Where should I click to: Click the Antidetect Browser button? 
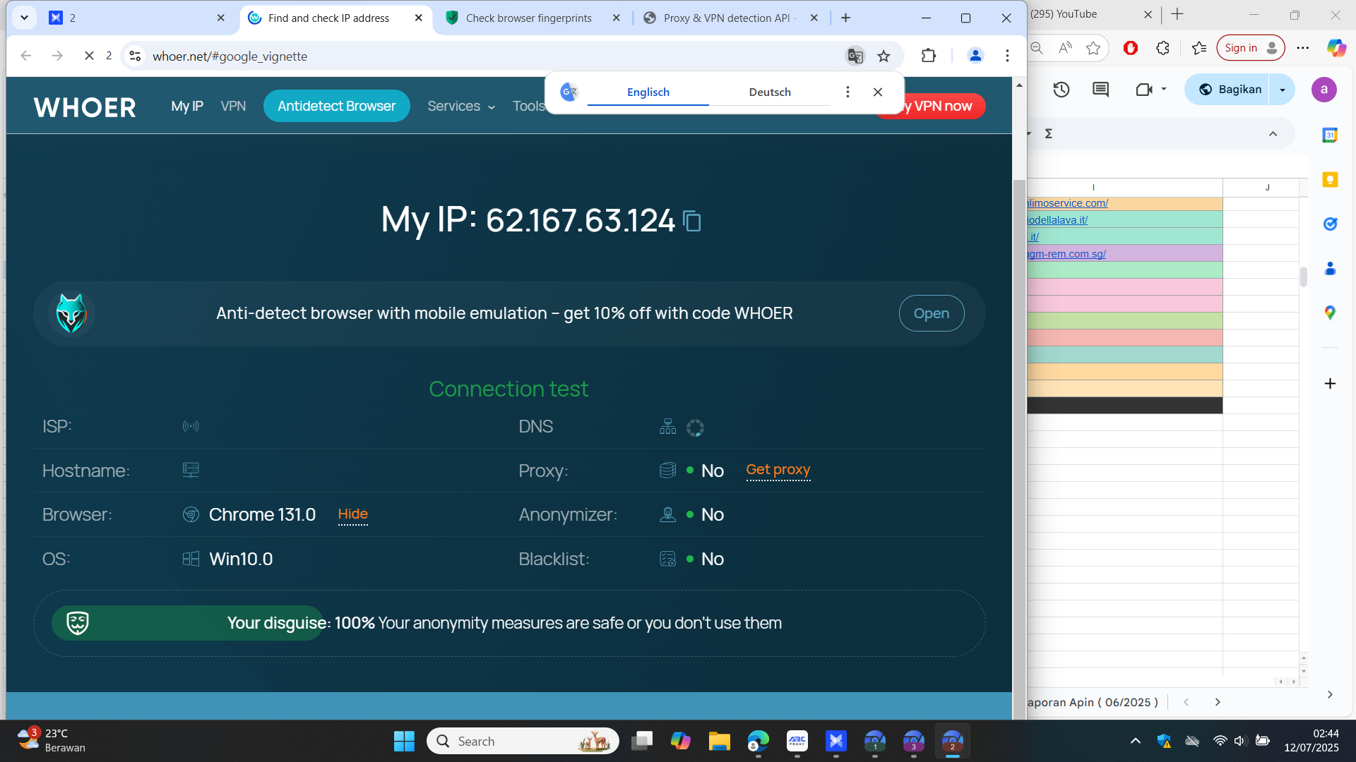coord(337,106)
